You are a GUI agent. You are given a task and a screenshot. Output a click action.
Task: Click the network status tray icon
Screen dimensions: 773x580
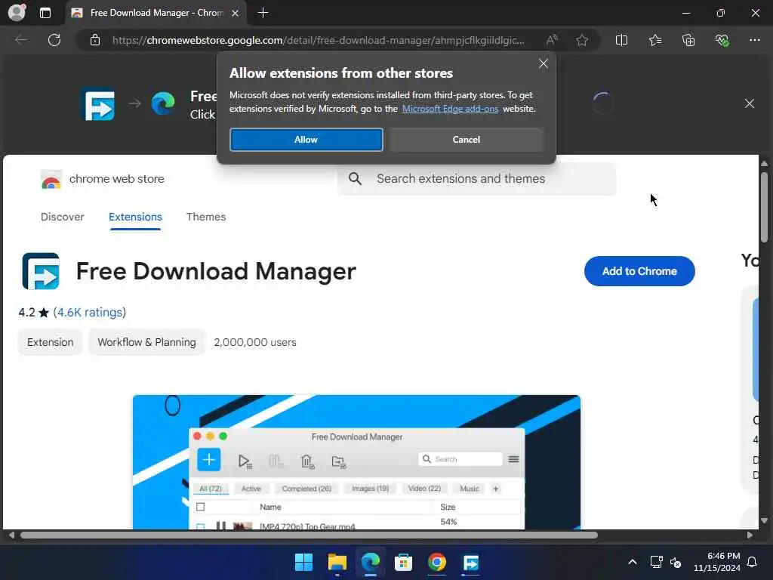(x=656, y=562)
